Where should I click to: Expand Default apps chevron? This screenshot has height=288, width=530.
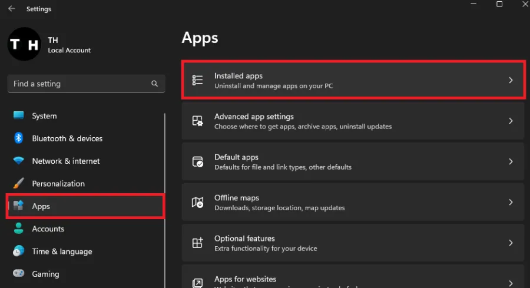[x=511, y=161]
